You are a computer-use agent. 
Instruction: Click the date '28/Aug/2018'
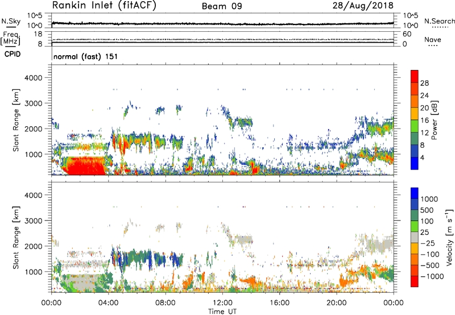tap(363, 6)
